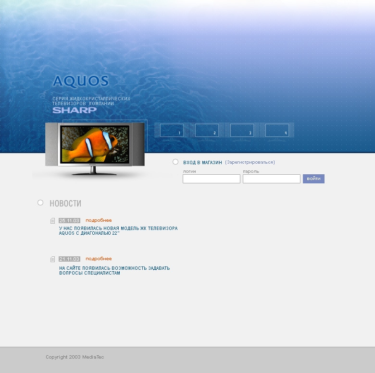Screen dimensions: 375x373
Task: Click the large clownfish TV image
Action: tap(95, 149)
